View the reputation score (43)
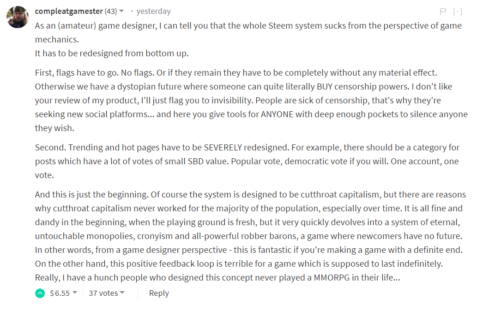Screen dimensions: 495x311 point(111,11)
